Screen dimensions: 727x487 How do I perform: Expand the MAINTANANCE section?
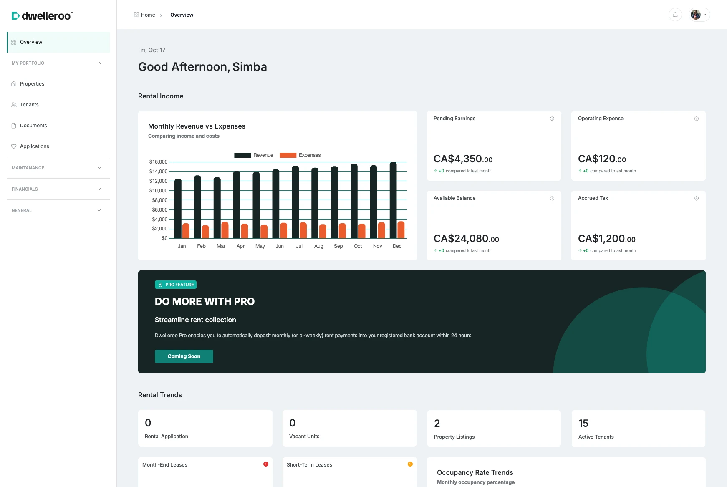(x=99, y=168)
